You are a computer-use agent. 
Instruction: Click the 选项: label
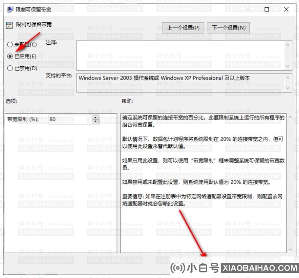click(11, 101)
